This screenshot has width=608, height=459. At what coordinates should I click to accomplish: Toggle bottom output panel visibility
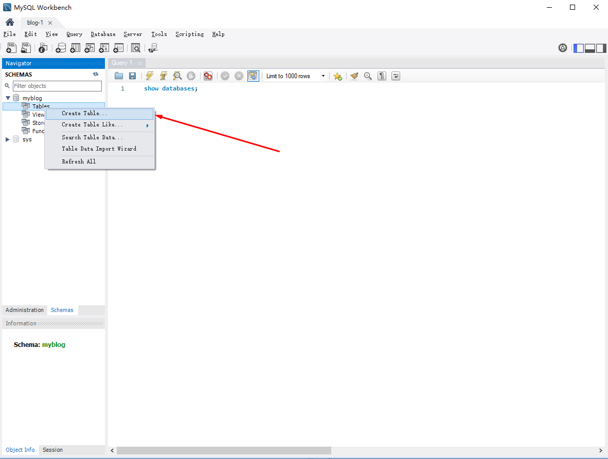pyautogui.click(x=590, y=48)
